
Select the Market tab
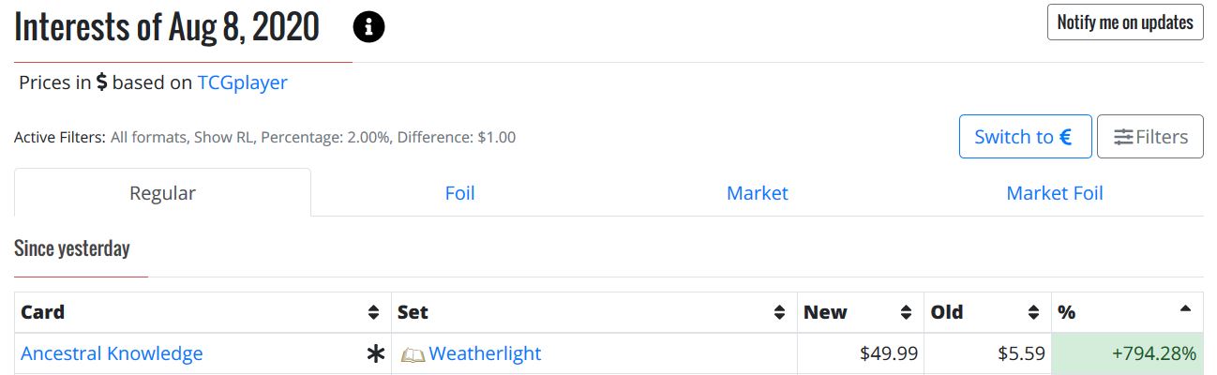tap(757, 193)
